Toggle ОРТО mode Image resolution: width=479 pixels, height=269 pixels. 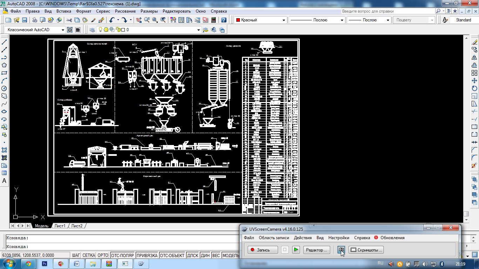point(103,255)
